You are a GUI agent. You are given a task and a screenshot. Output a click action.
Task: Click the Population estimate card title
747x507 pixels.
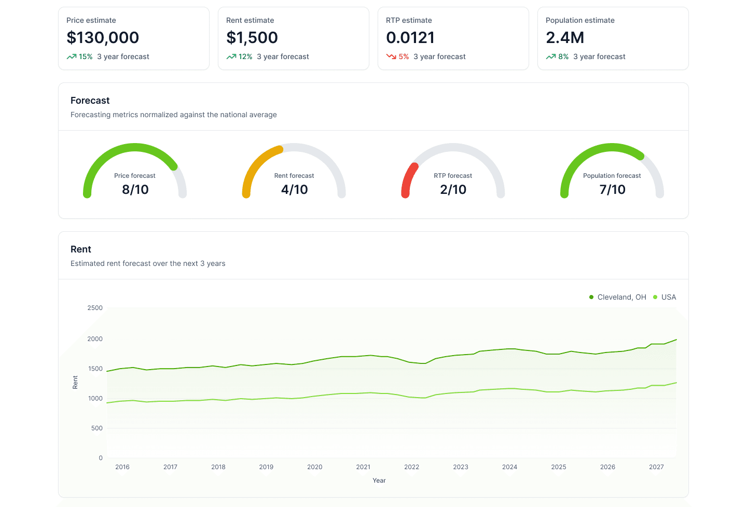pos(580,20)
